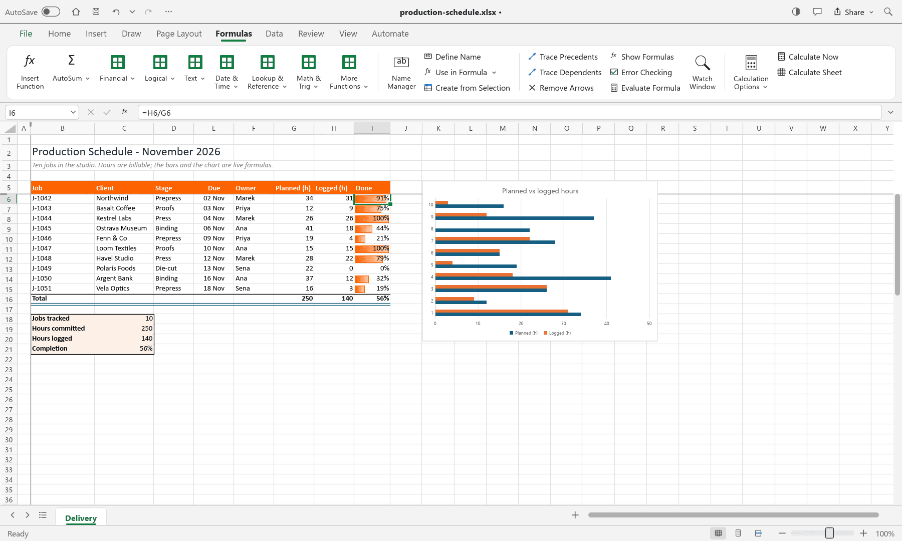Open the File menu

click(x=26, y=34)
